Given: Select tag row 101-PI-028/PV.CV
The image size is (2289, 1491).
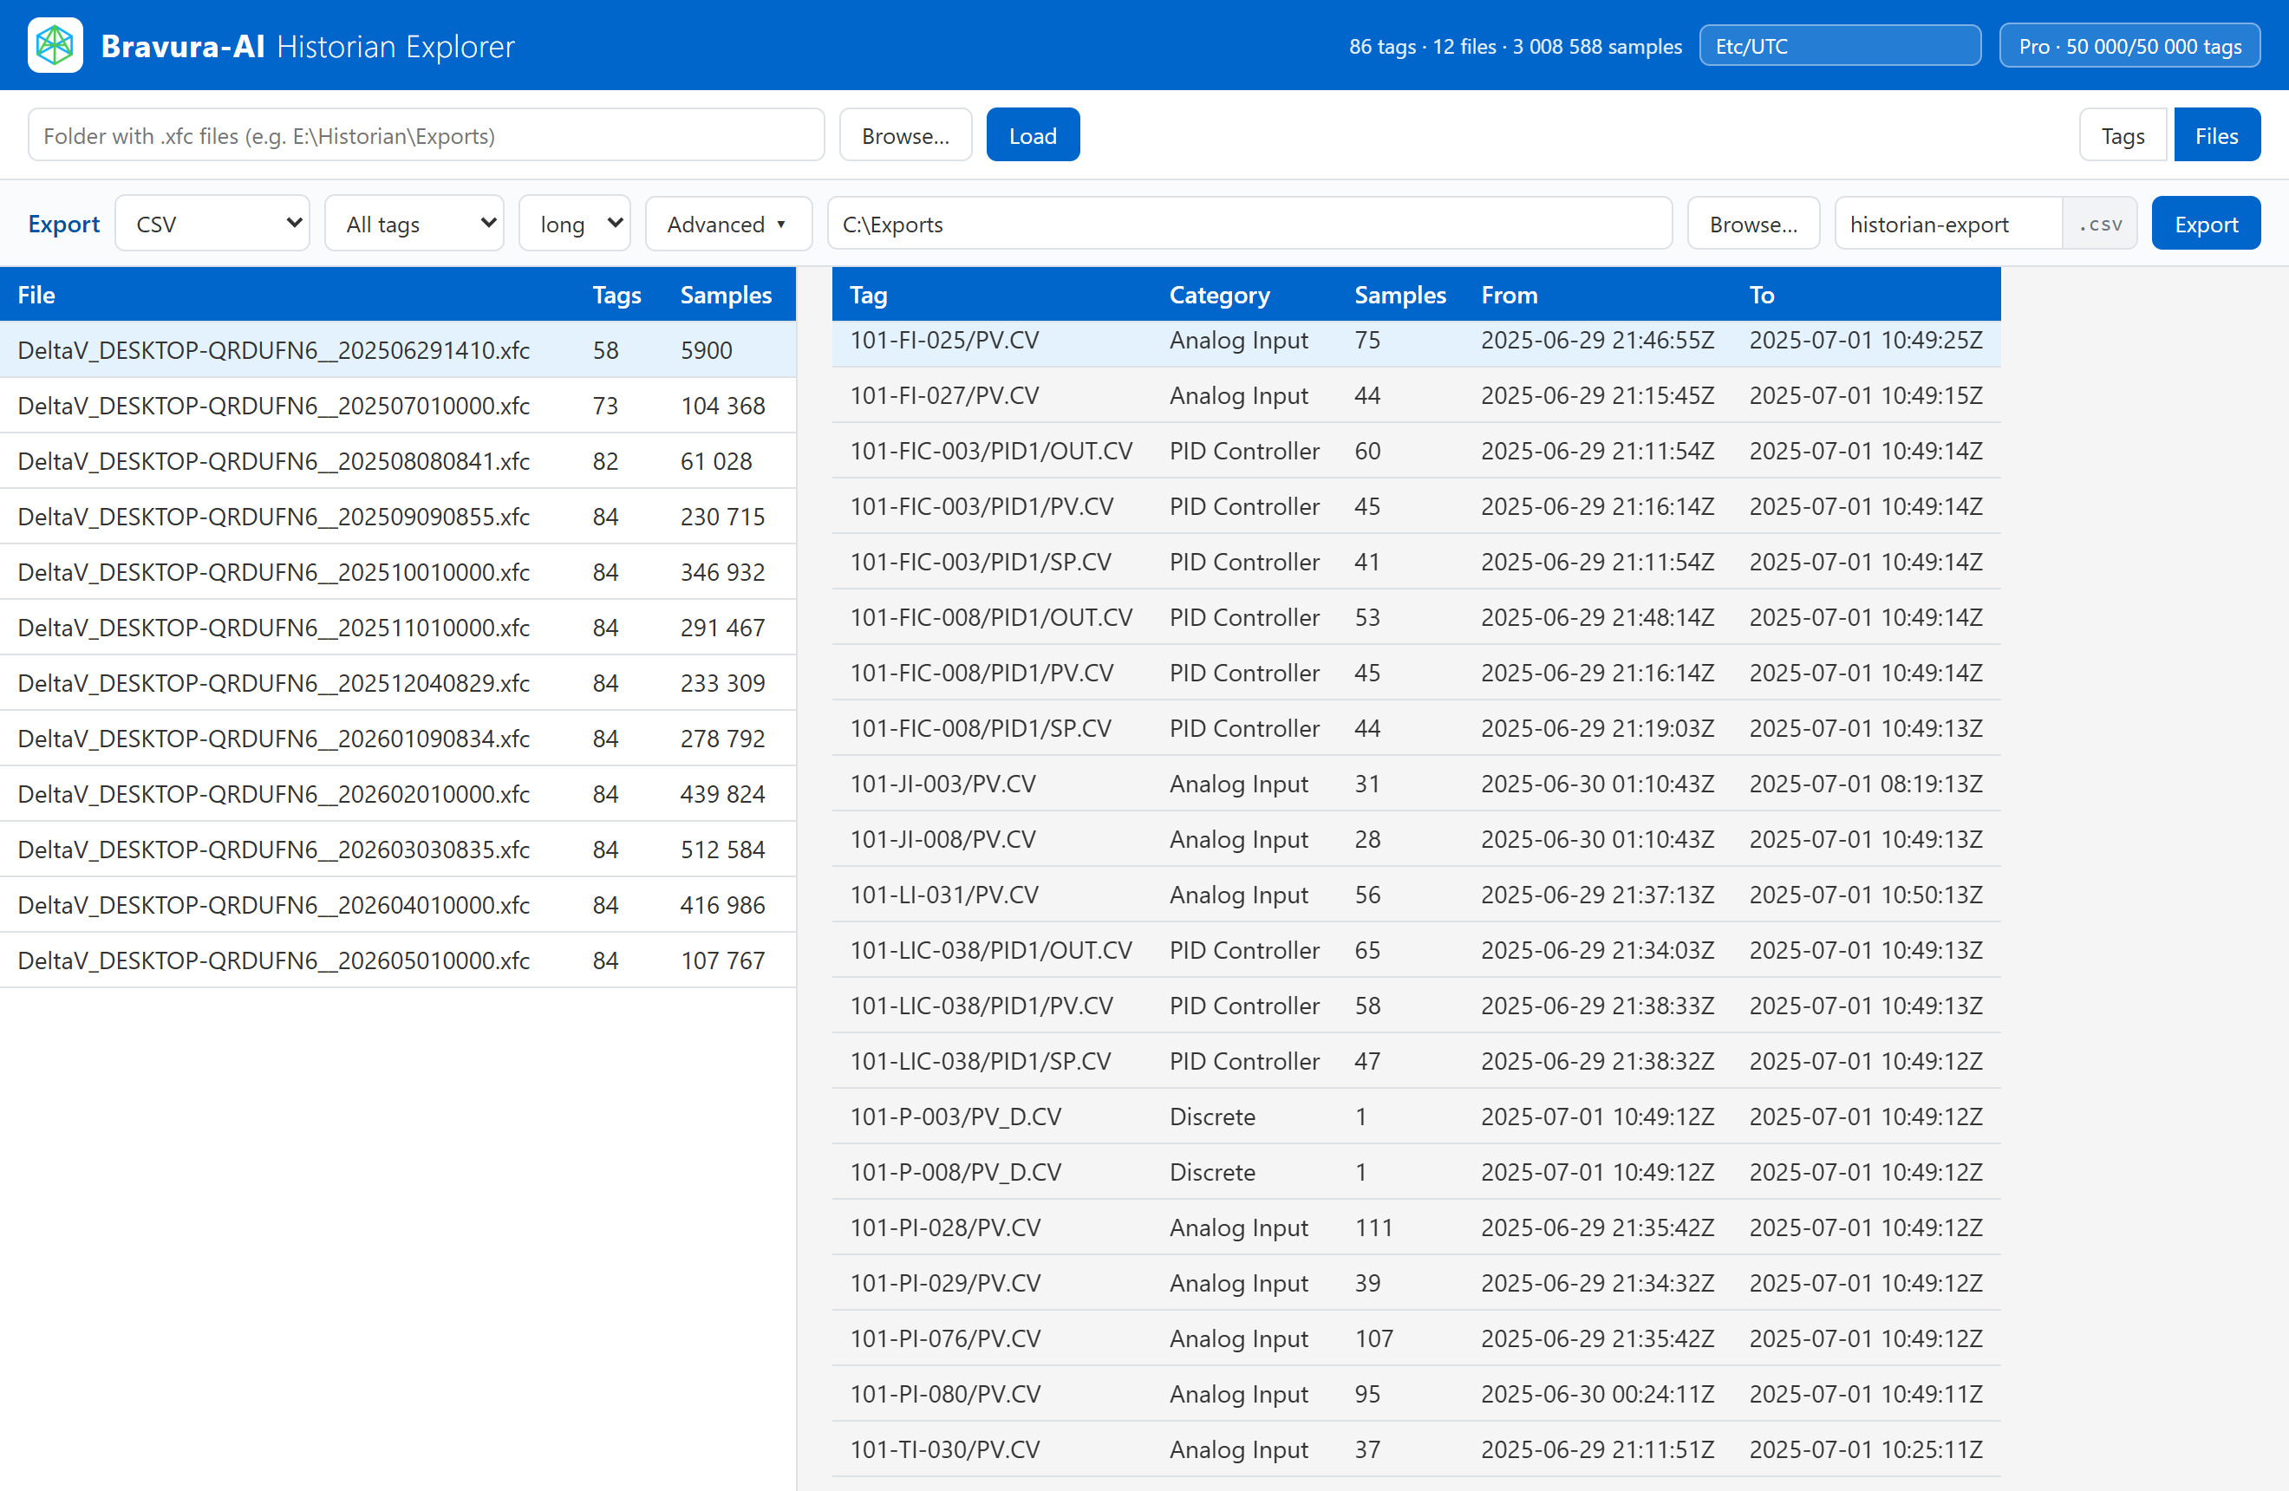Looking at the screenshot, I should pos(1416,1227).
